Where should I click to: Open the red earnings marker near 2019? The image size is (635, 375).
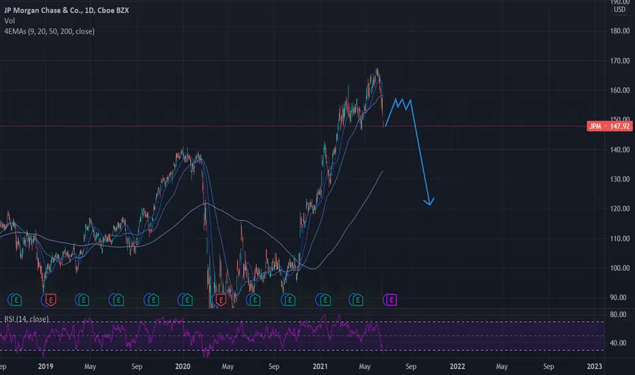click(x=50, y=300)
